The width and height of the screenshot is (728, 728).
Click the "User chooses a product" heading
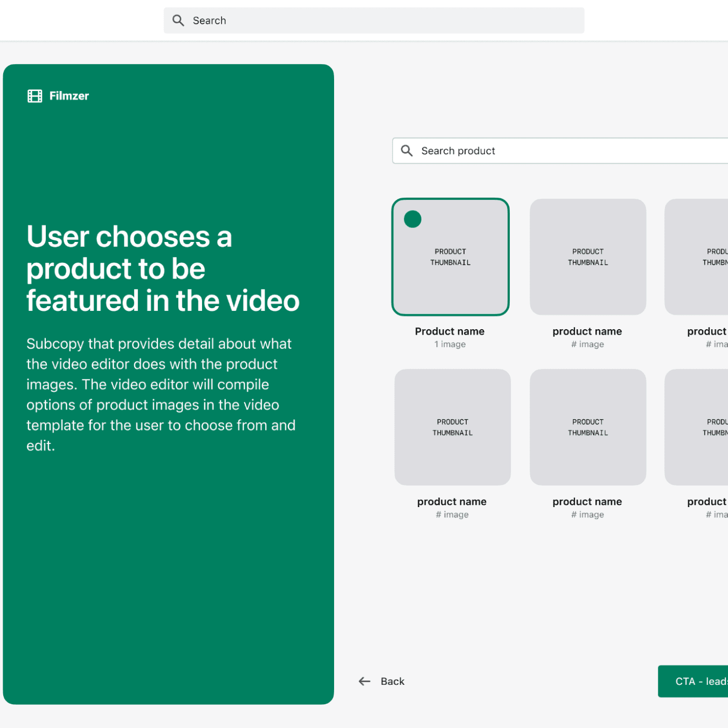162,268
